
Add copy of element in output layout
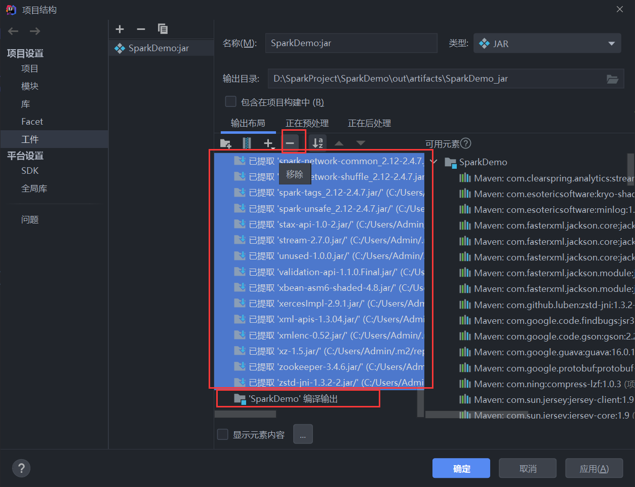tap(268, 144)
